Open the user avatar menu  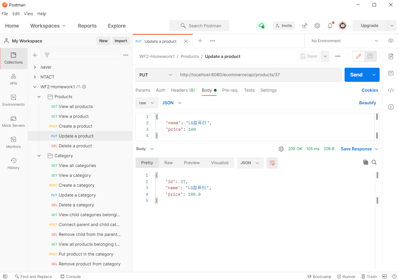pyautogui.click(x=343, y=26)
